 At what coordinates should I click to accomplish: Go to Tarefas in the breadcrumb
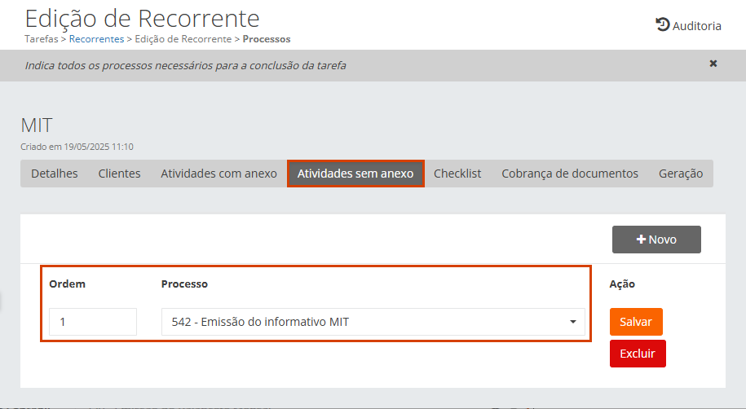pos(41,39)
